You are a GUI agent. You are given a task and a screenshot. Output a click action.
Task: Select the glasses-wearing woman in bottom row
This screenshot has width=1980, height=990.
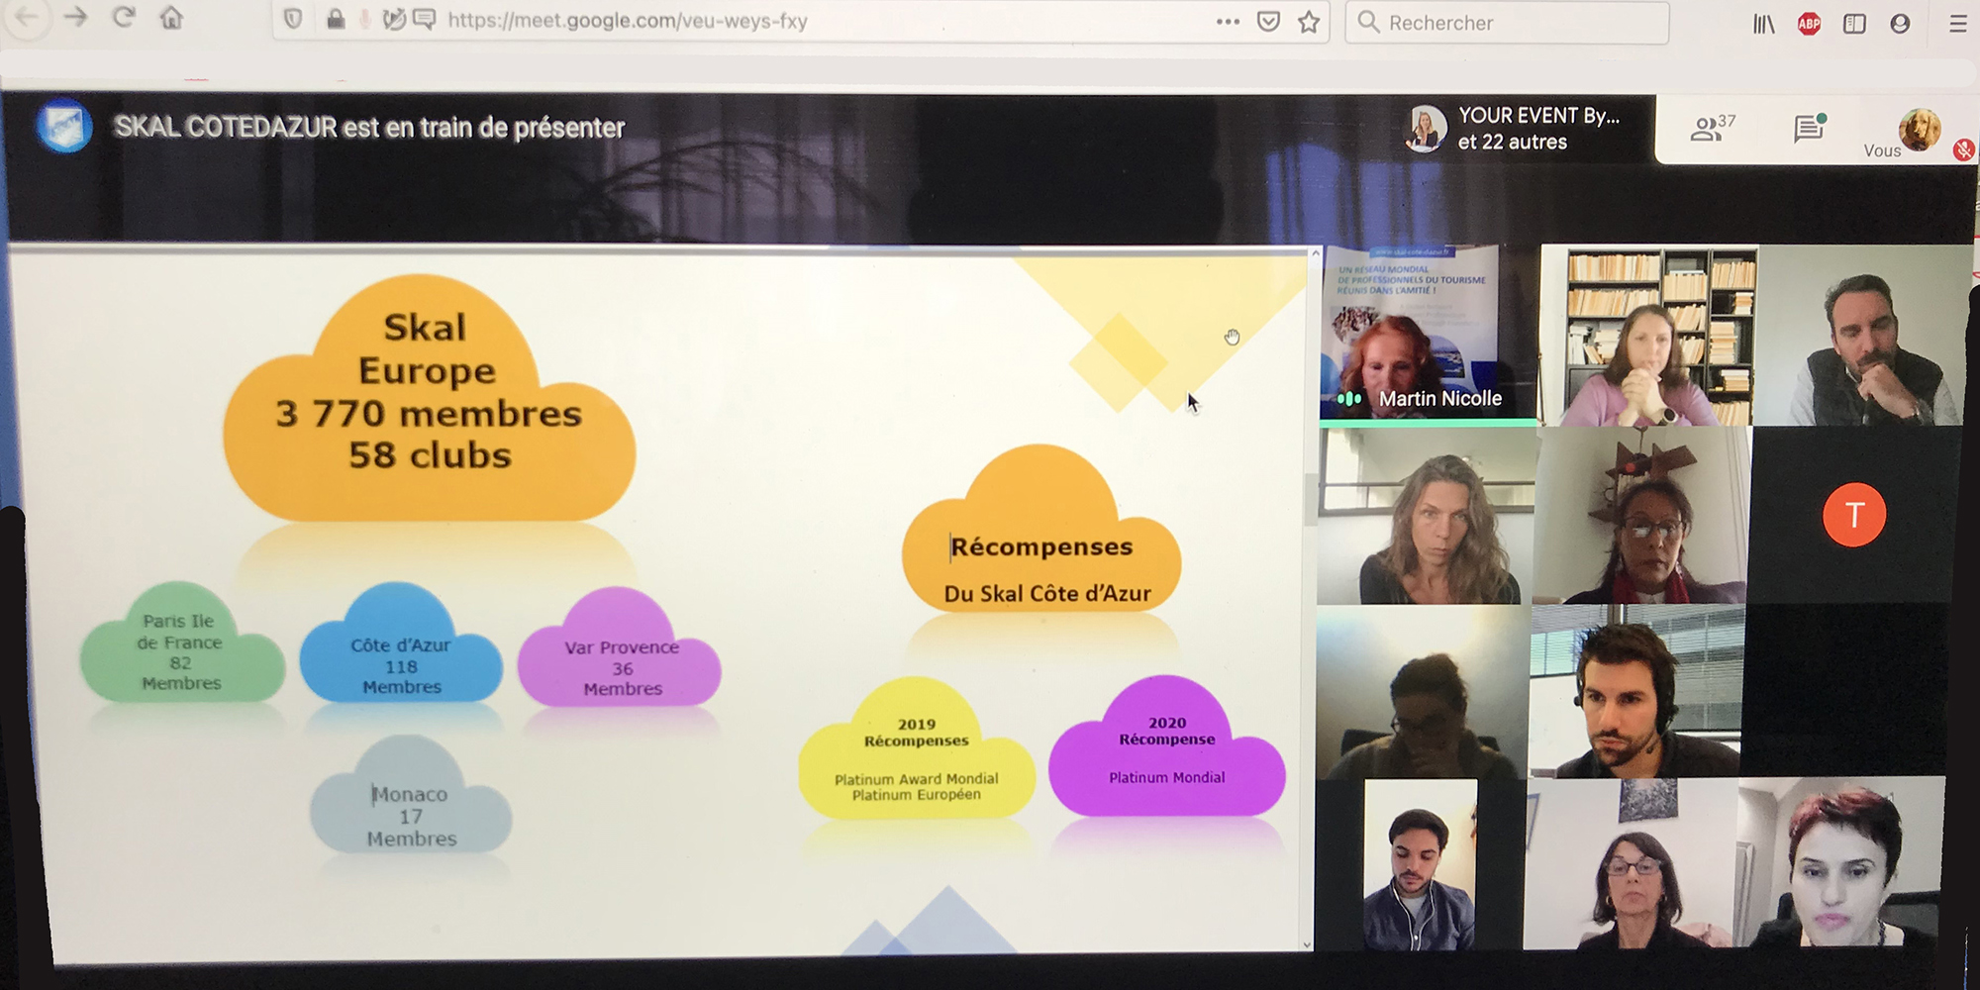point(1632,863)
